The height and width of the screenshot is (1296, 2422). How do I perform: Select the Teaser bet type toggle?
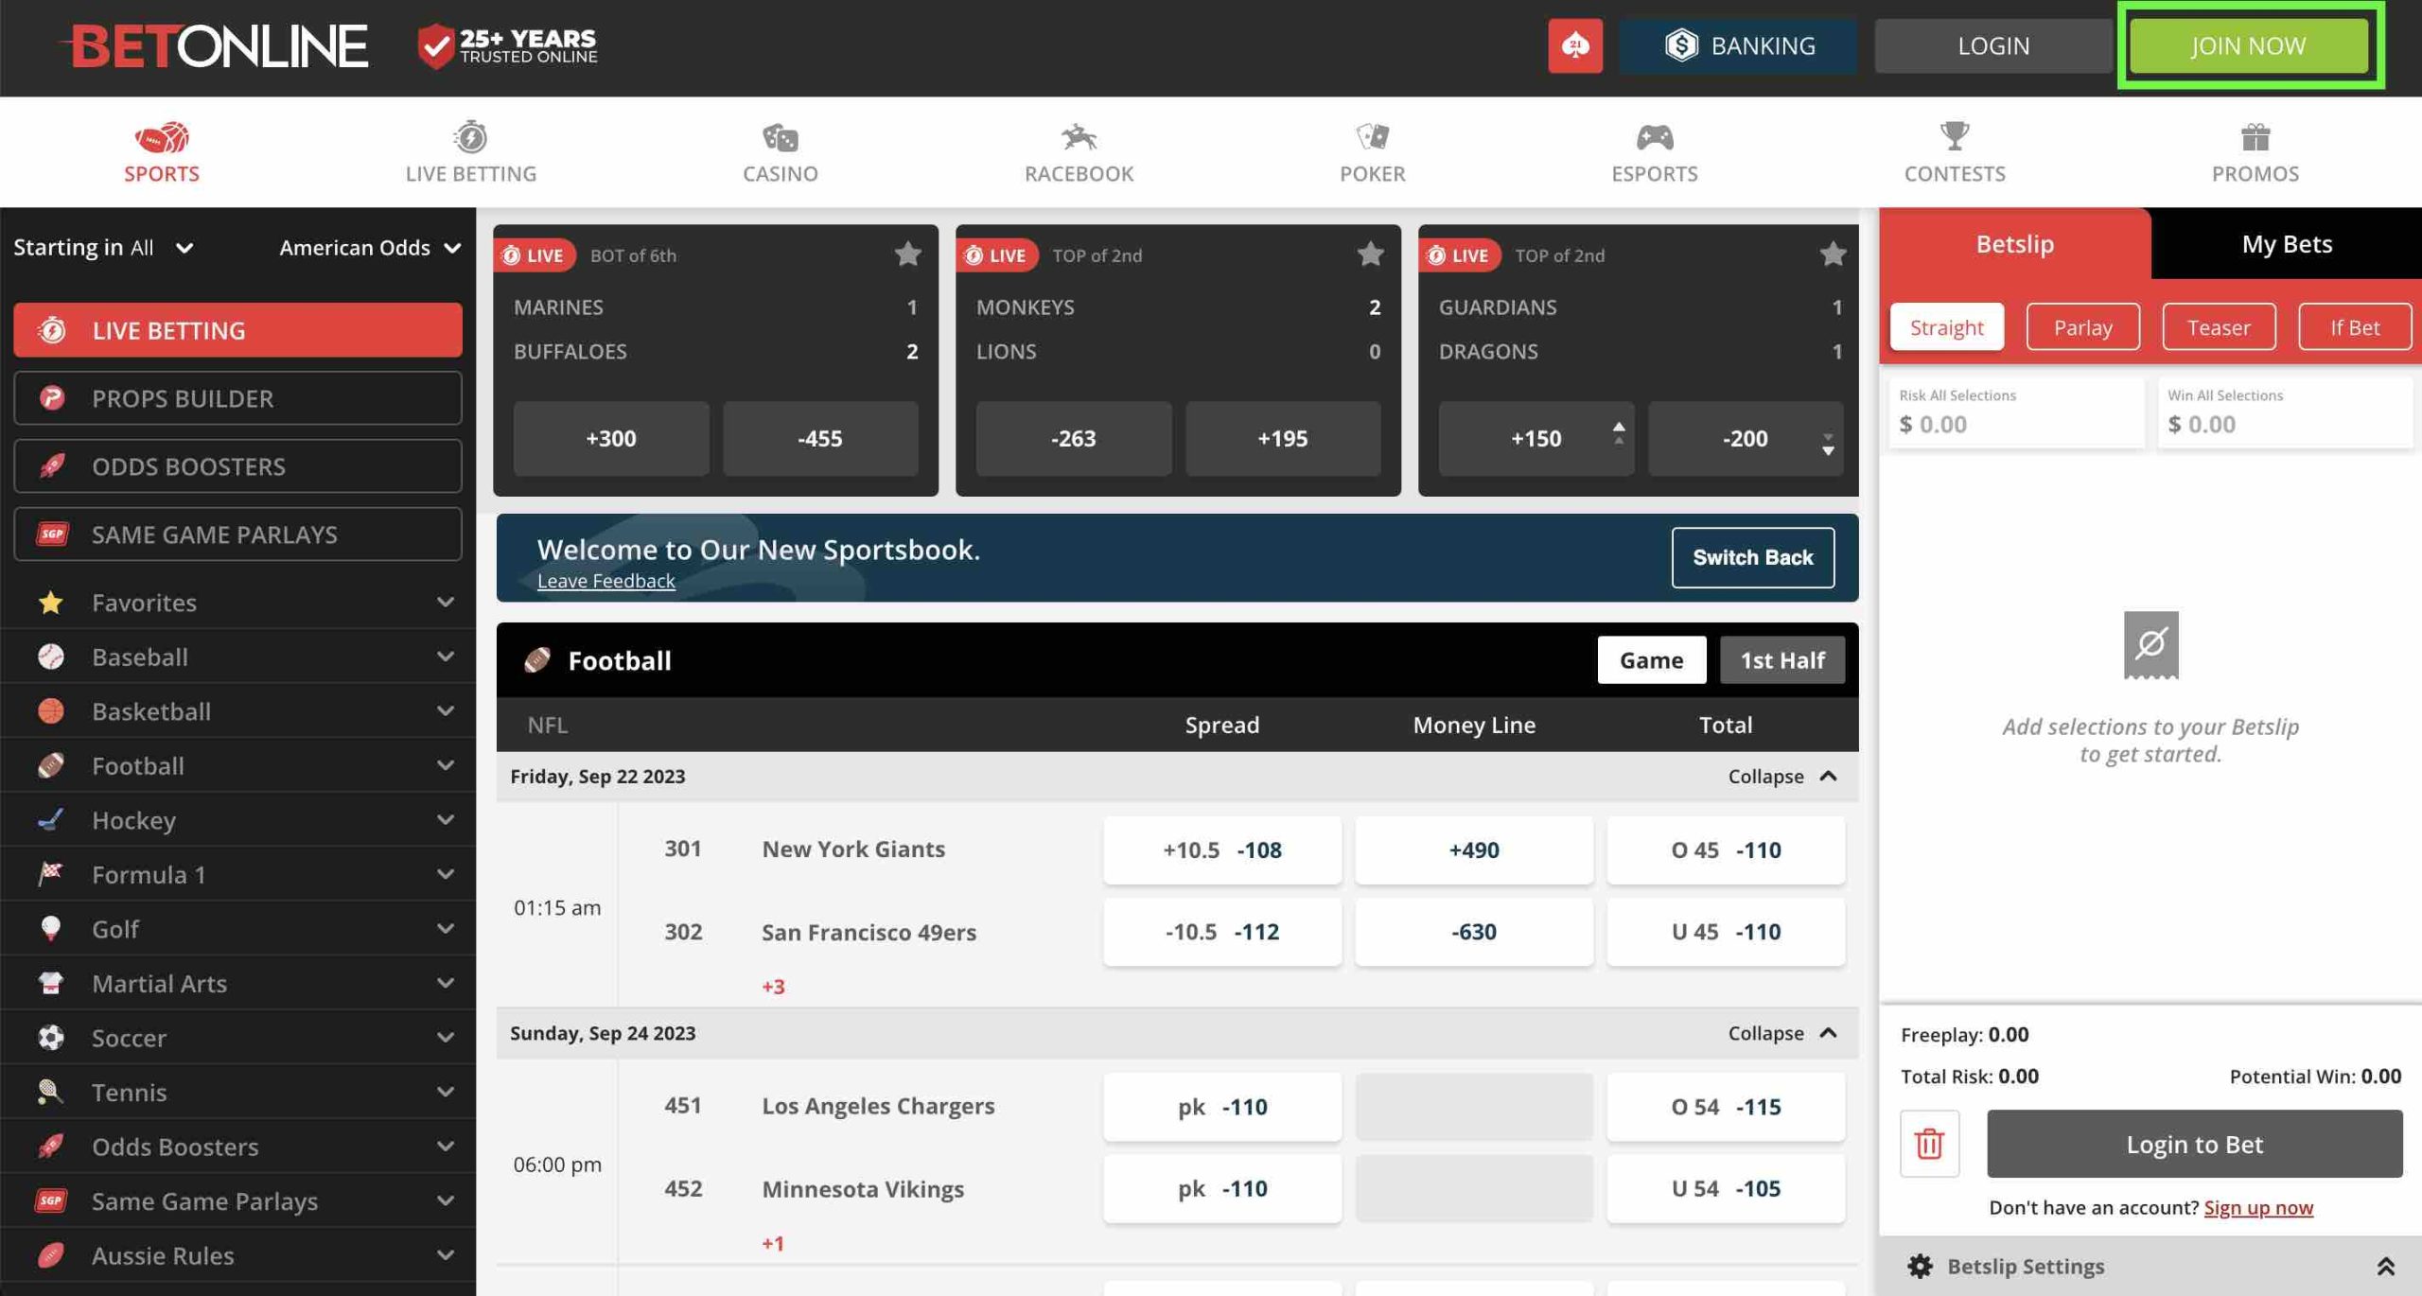(2219, 326)
